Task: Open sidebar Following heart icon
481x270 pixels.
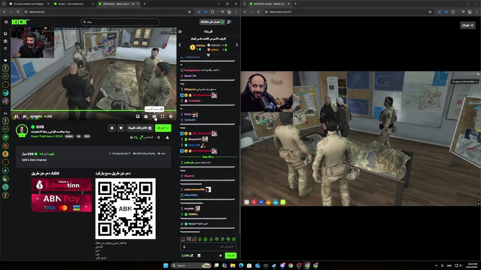Action: pyautogui.click(x=5, y=48)
